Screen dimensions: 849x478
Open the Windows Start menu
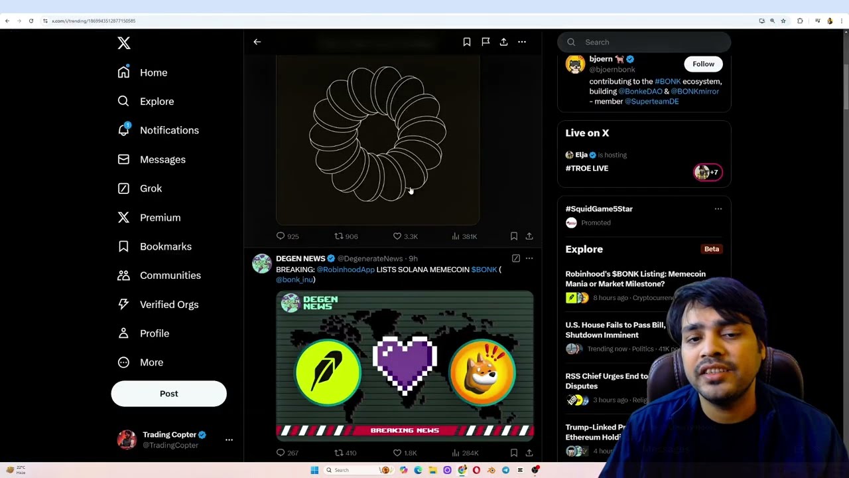[314, 470]
